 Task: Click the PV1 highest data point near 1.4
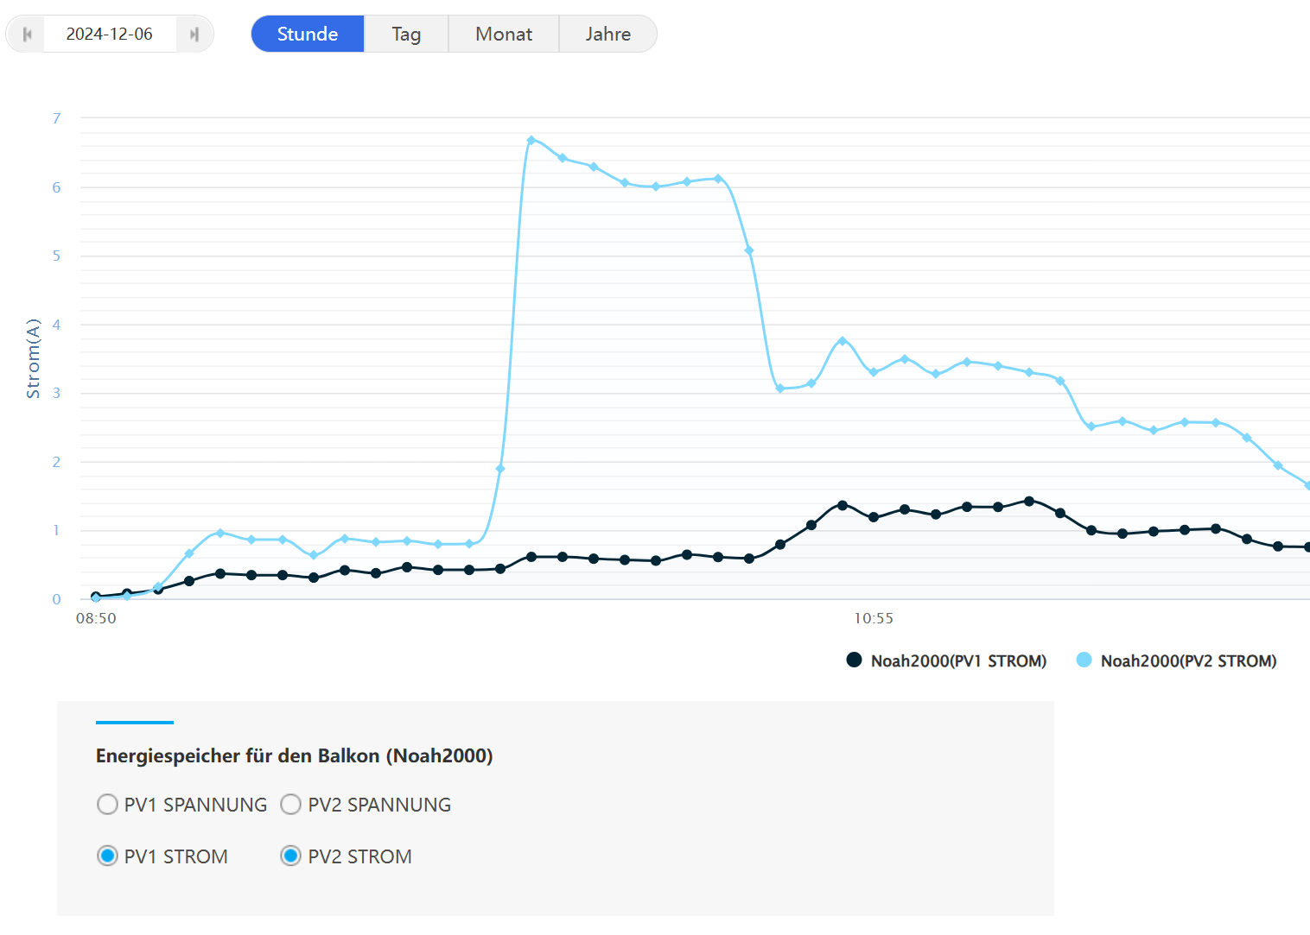point(1029,501)
